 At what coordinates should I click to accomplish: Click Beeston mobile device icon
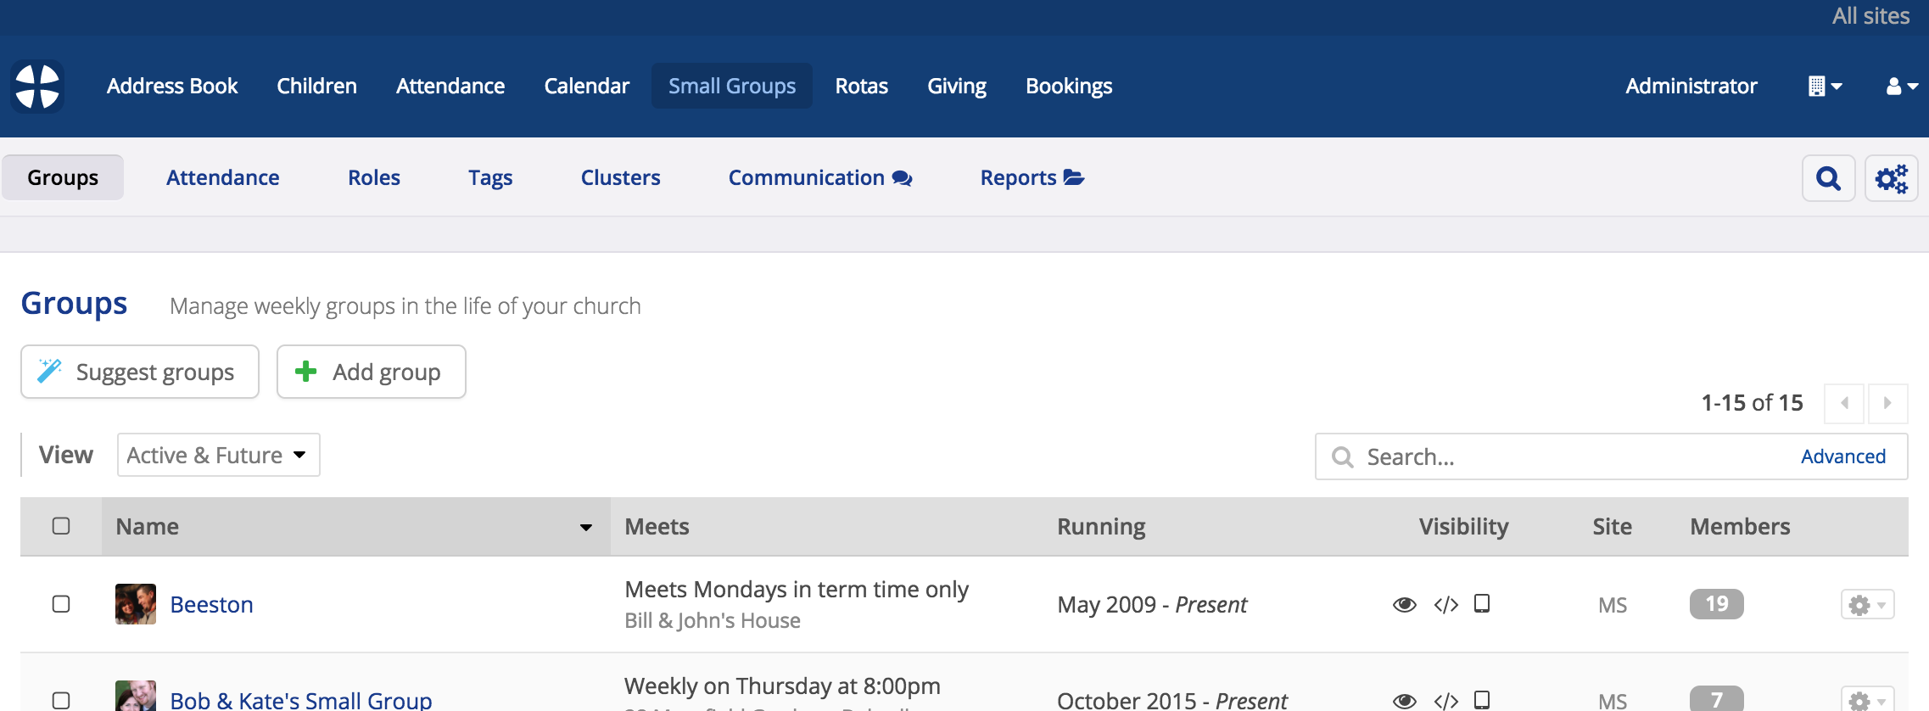click(1482, 603)
